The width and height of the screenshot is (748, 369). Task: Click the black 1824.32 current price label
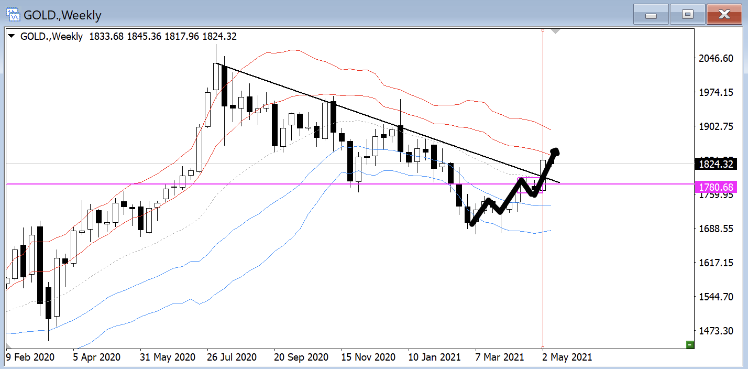pos(716,164)
